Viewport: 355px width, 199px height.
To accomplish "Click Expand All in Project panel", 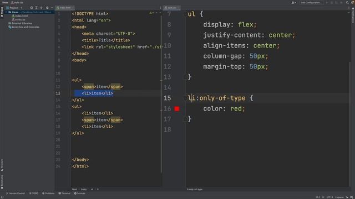I will pyautogui.click(x=36, y=8).
